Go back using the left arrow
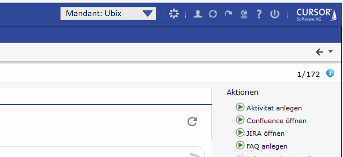 pos(319,52)
